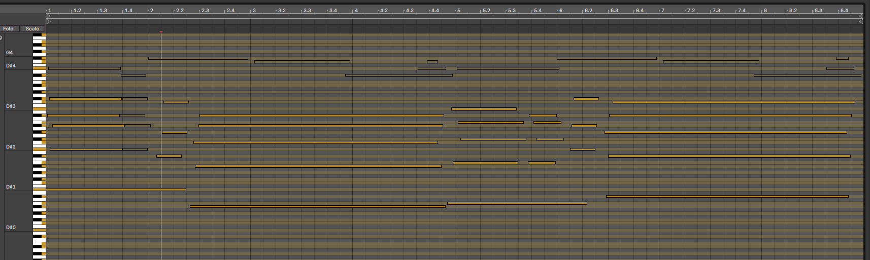The height and width of the screenshot is (260, 870).
Task: Click beat 3.4 in the ruler
Action: (333, 10)
